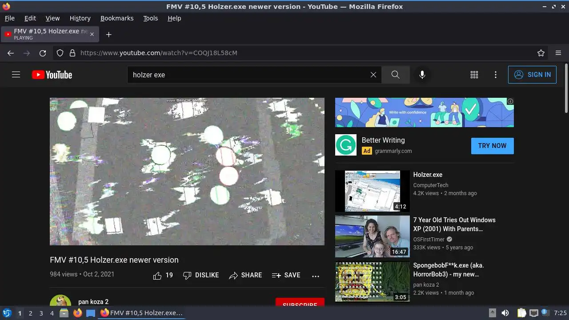569x320 pixels.
Task: Open the YouTube apps grid
Action: 474,75
